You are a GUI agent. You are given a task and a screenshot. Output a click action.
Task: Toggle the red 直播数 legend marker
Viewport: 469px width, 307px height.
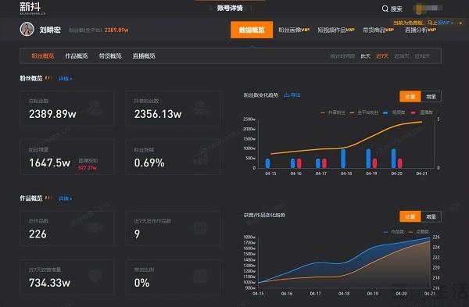tap(413, 112)
